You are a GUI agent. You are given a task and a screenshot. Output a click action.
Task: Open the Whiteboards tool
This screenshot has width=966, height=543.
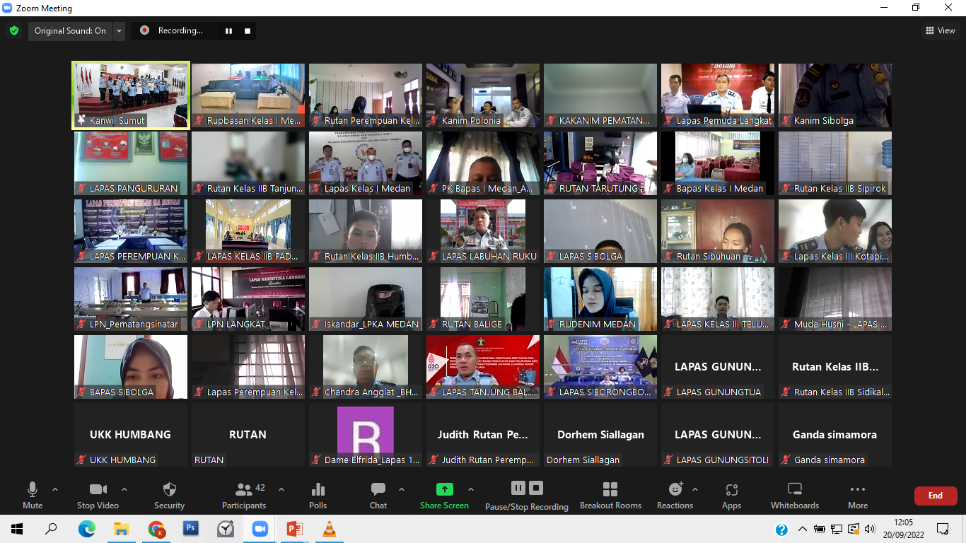(x=794, y=495)
